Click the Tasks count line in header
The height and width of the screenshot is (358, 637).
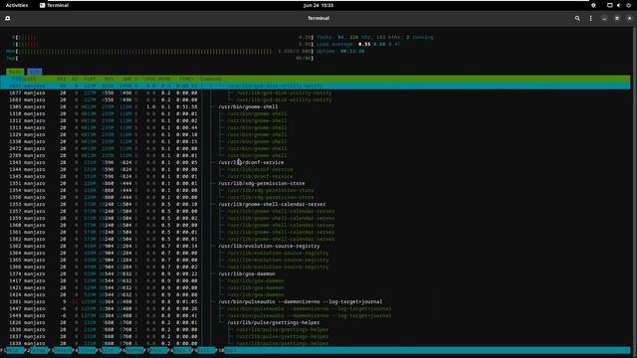(375, 38)
